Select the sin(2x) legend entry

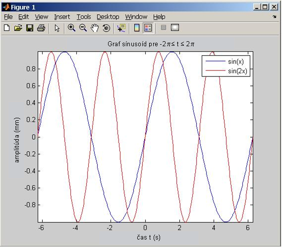click(x=226, y=71)
